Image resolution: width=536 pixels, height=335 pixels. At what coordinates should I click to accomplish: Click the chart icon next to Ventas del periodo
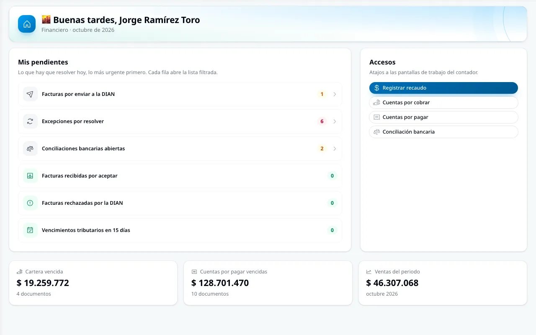coord(369,272)
